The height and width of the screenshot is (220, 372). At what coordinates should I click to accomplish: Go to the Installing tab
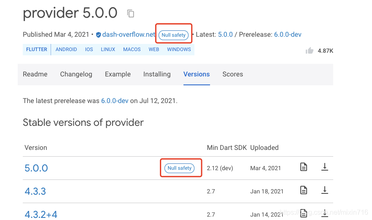coord(157,74)
